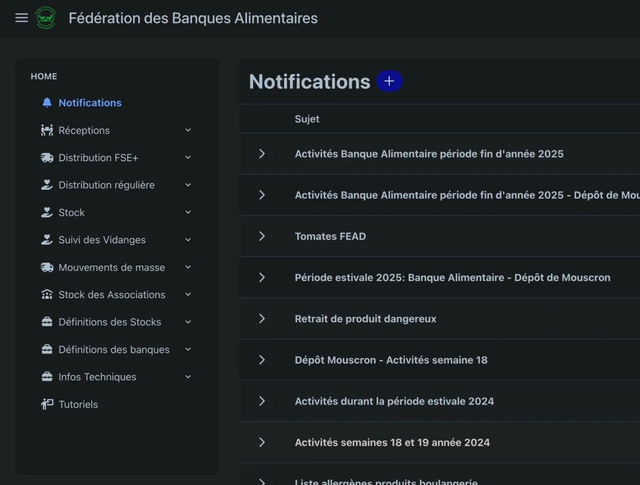
Task: Click the Réceptions people icon
Action: click(47, 131)
